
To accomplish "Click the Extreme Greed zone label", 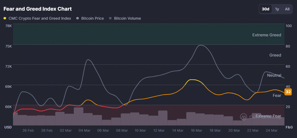I will click(x=267, y=35).
